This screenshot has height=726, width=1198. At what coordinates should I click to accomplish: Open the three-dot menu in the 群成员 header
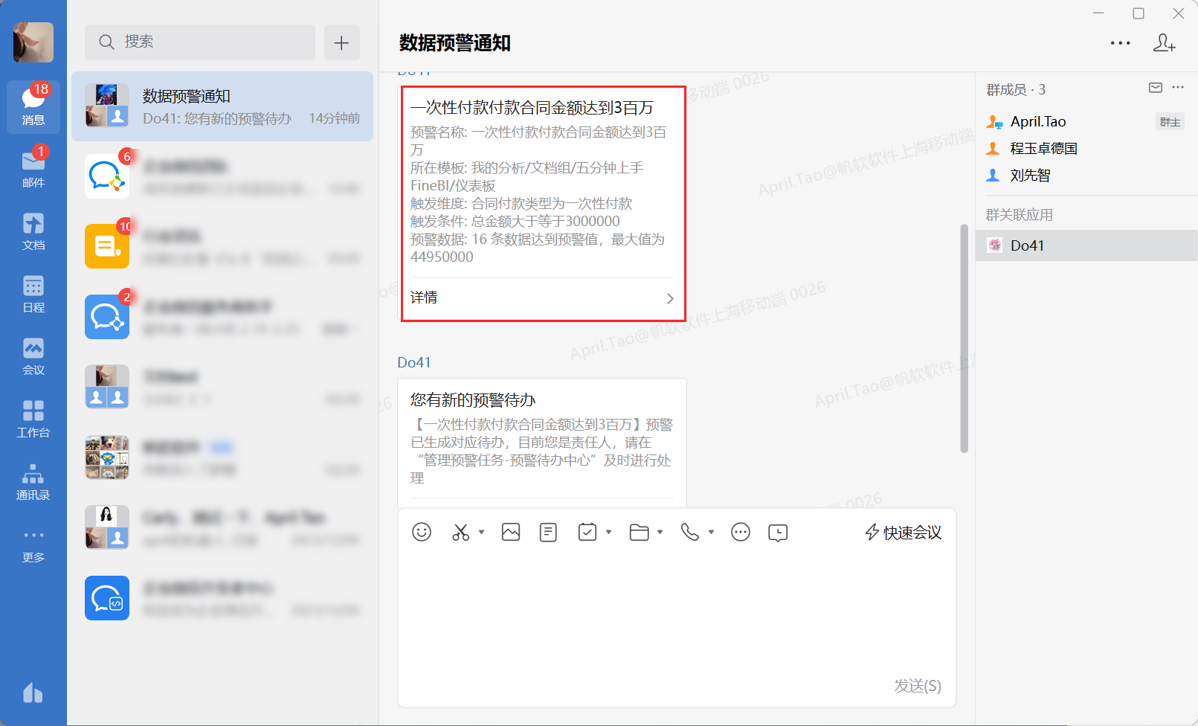(1178, 88)
